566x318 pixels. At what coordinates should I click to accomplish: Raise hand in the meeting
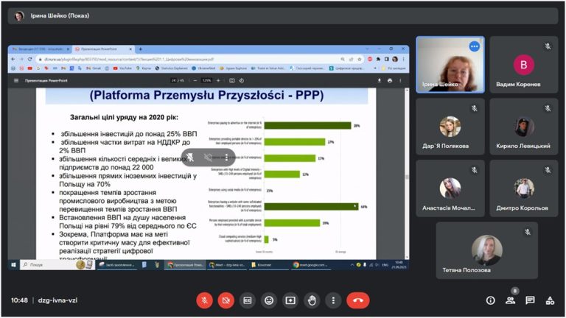point(312,300)
